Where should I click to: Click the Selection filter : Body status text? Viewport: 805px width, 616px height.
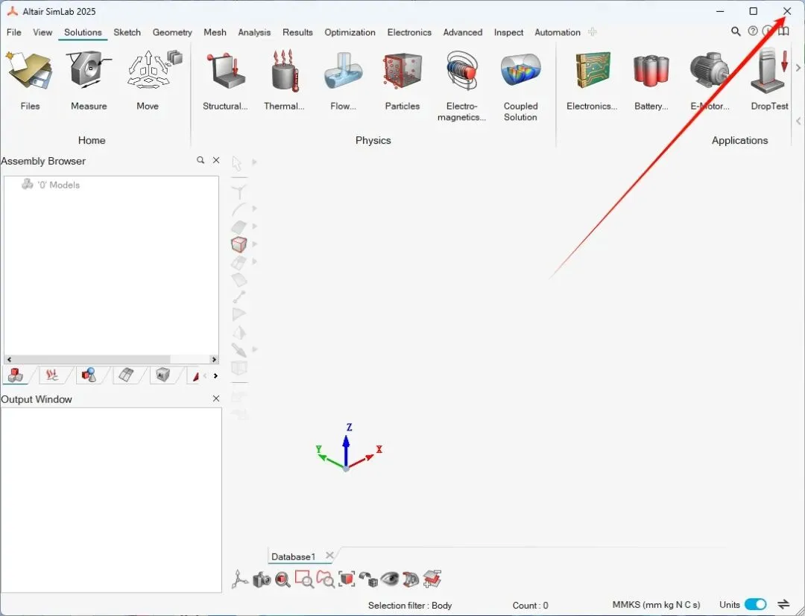pos(410,606)
